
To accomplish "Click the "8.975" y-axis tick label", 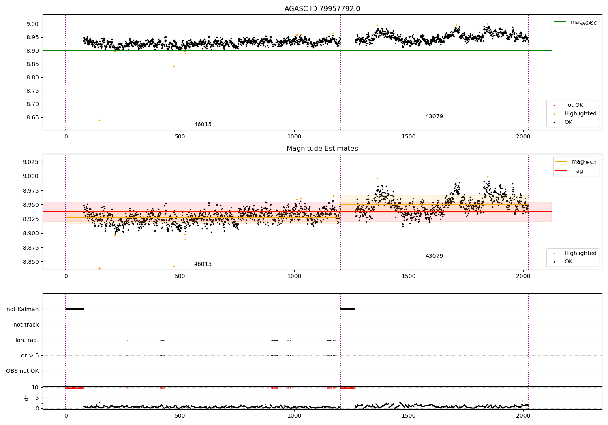I will 30,191.
